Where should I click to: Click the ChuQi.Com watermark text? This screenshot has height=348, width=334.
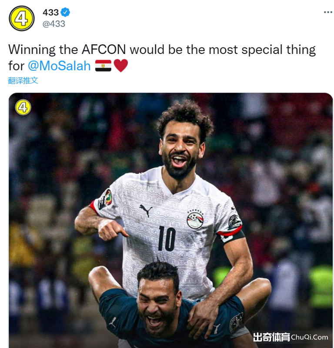(309, 338)
